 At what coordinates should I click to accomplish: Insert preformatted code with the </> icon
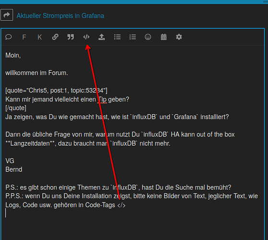(x=86, y=37)
